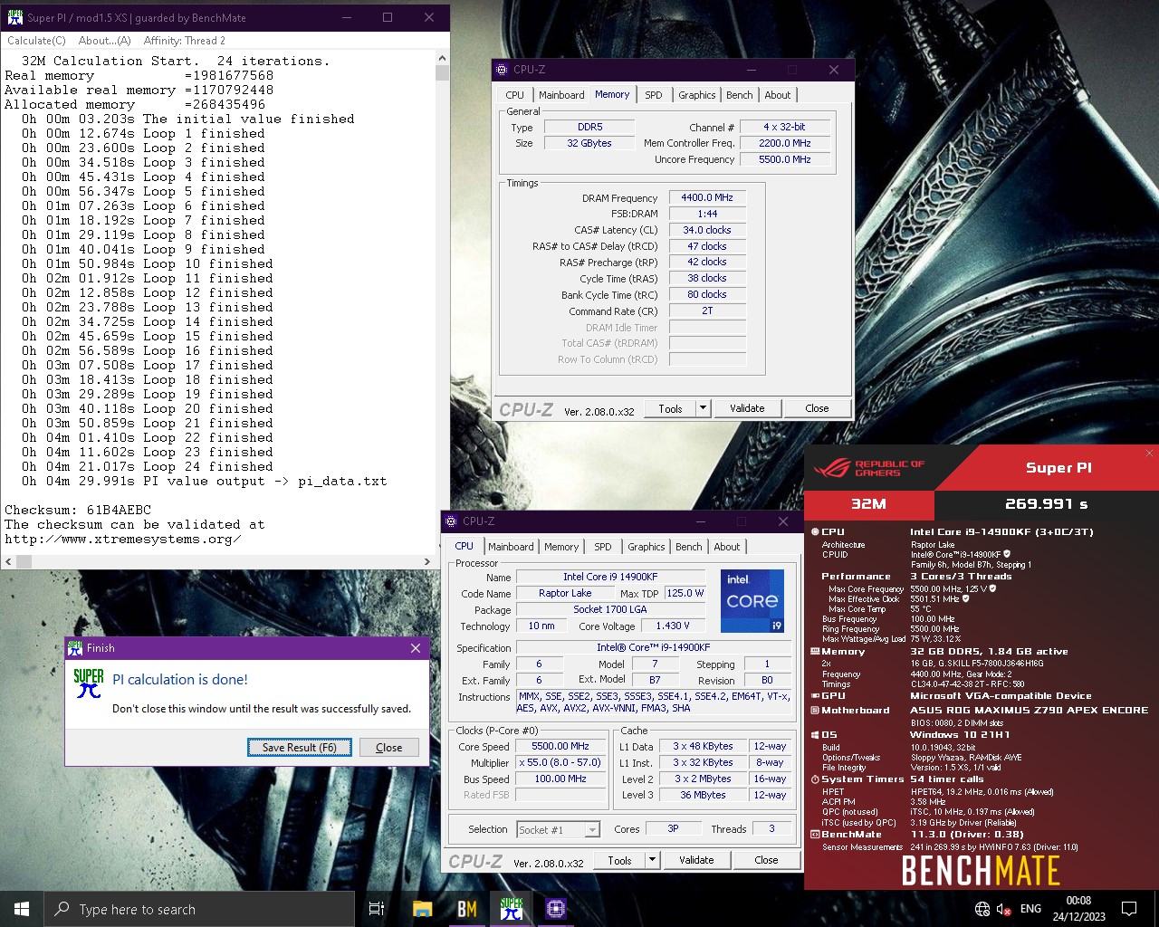Click Close button in lower CPU-Z window

766,860
